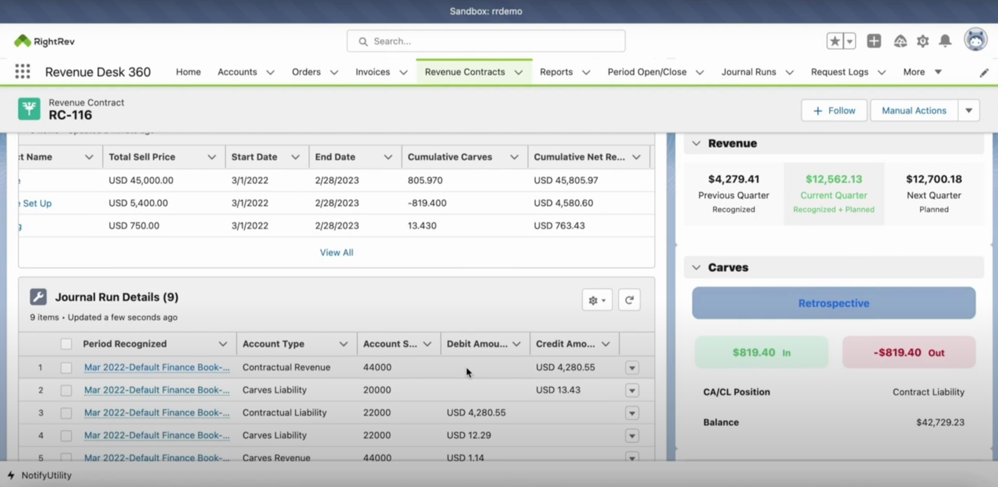
Task: Open row actions menu for row 1
Action: [x=632, y=368]
